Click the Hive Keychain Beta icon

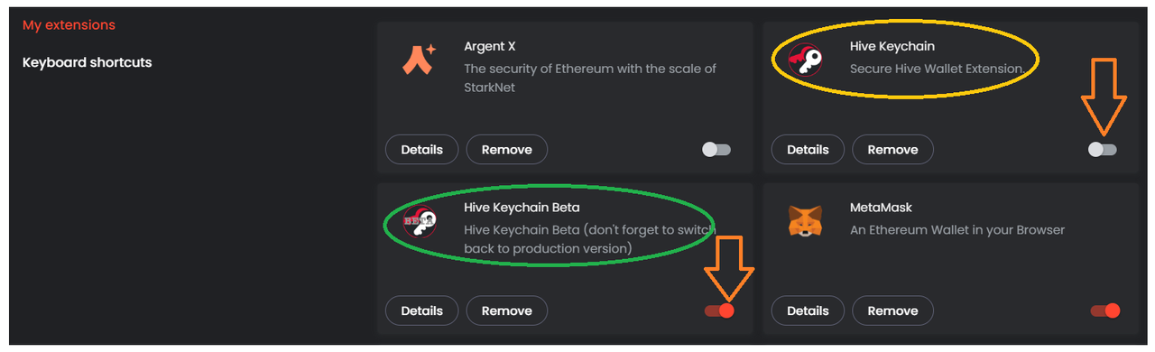[x=419, y=220]
